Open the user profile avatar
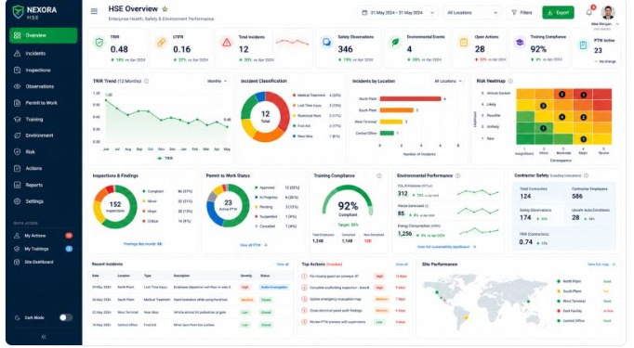Image resolution: width=634 pixels, height=348 pixels. tap(607, 12)
